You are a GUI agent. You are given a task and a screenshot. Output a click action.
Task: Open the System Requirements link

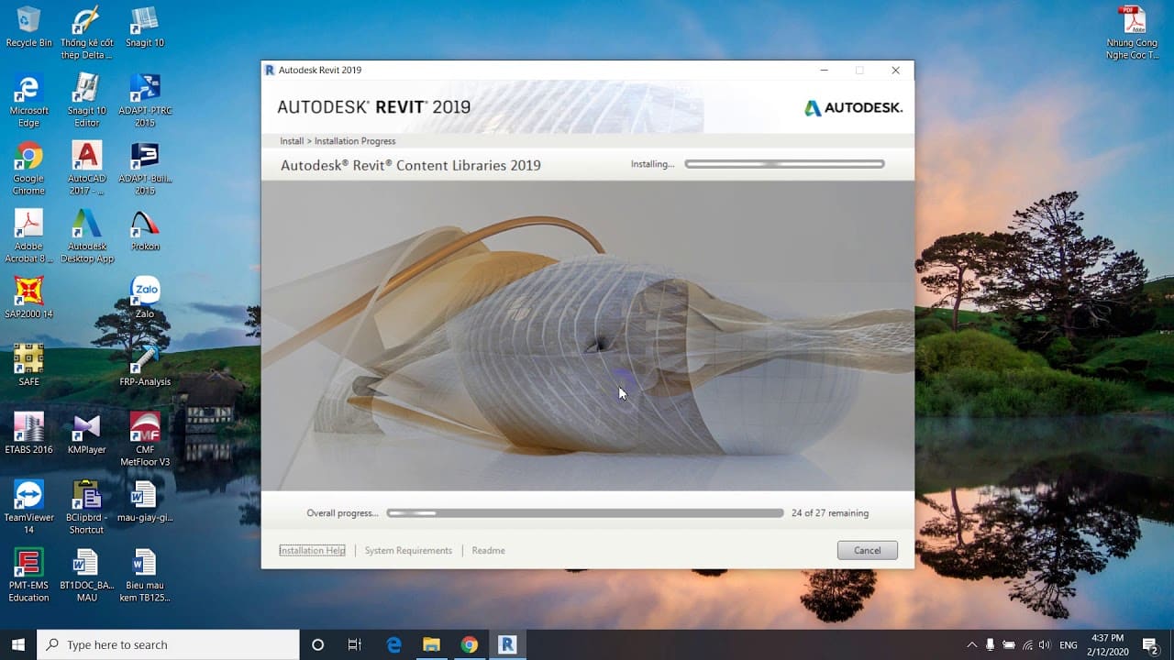coord(408,550)
